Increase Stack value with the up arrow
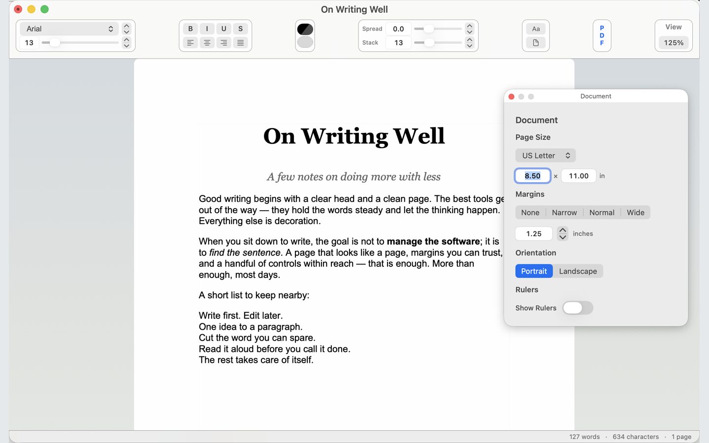The width and height of the screenshot is (709, 443). (x=470, y=39)
